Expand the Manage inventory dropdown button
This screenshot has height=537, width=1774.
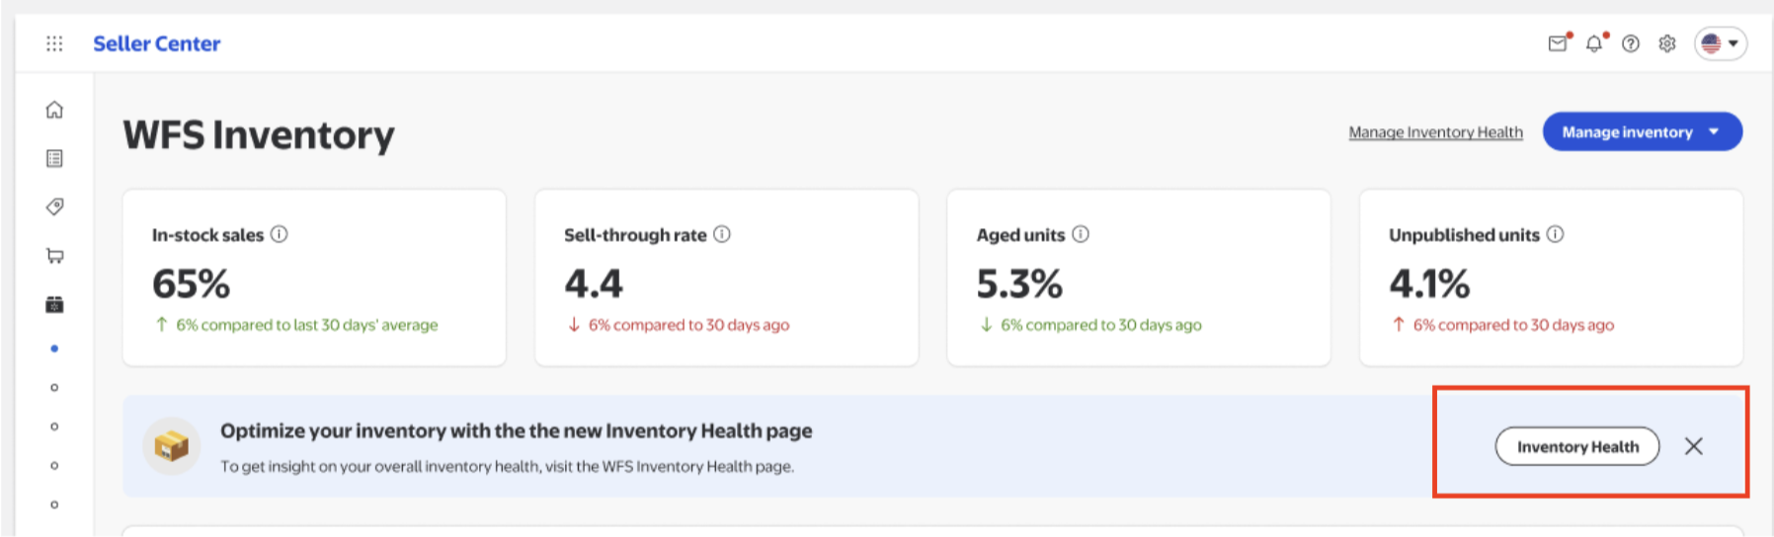pos(1642,132)
